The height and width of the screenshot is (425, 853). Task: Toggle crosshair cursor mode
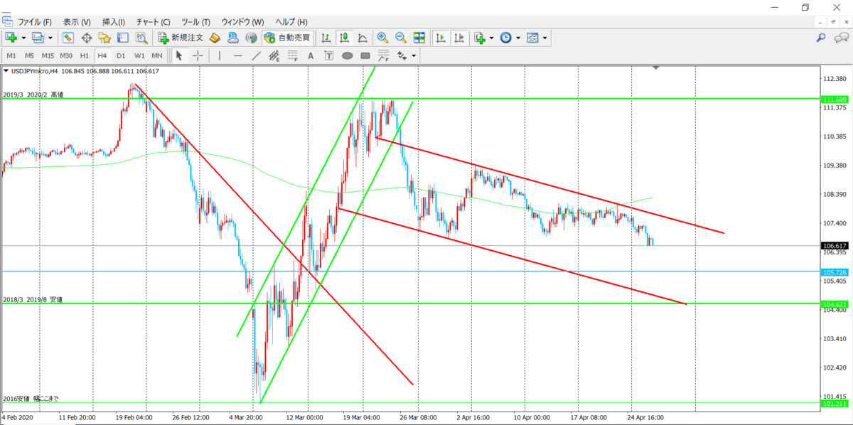pos(198,55)
